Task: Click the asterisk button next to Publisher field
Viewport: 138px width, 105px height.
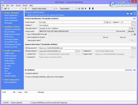Action: (132, 25)
